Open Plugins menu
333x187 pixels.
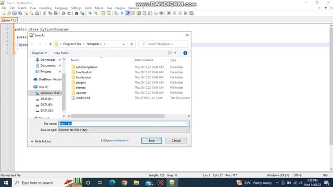[x=120, y=8]
